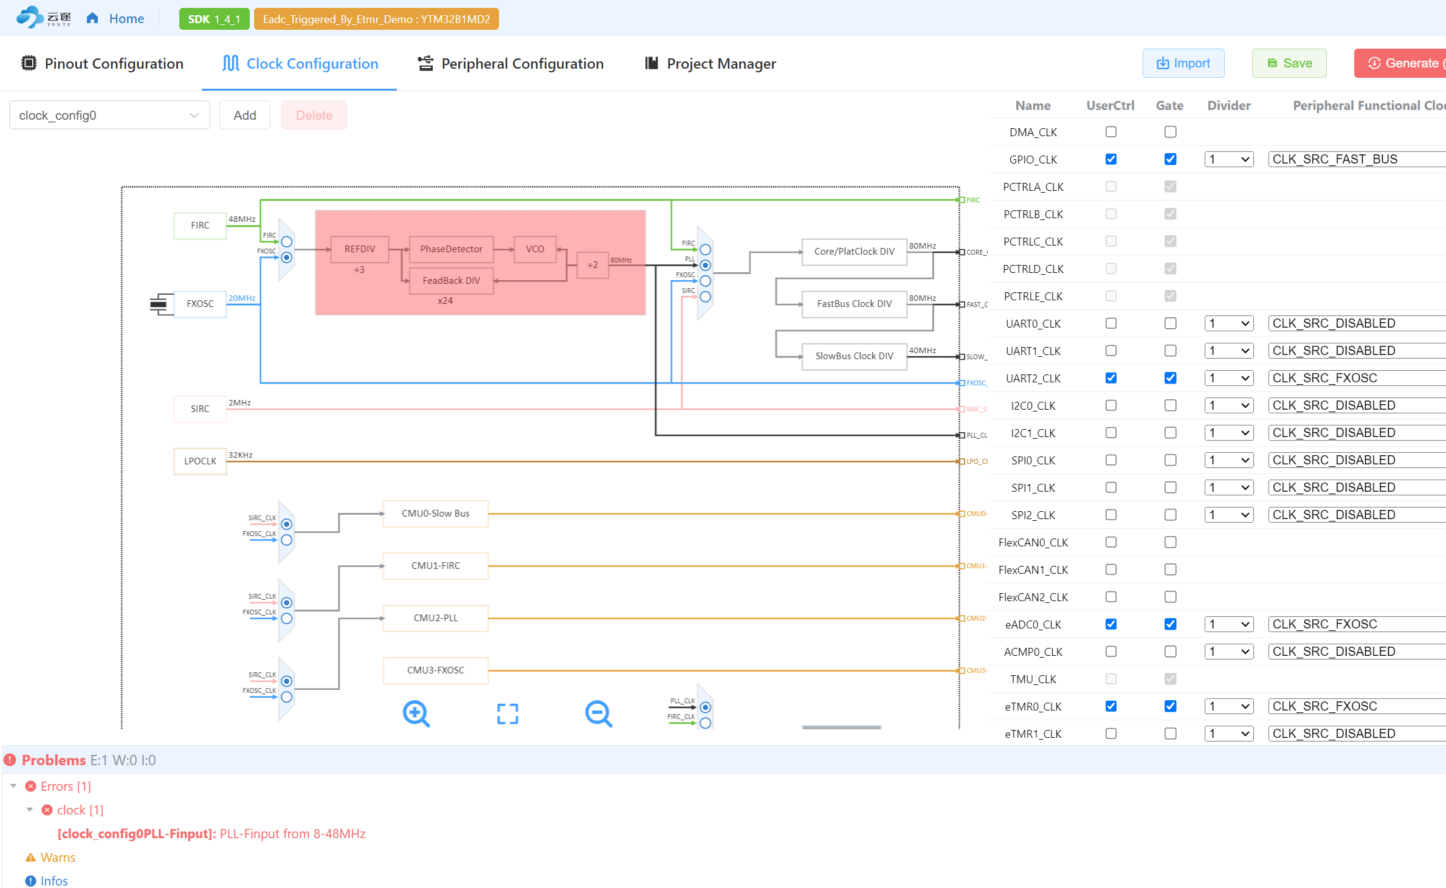Image resolution: width=1446 pixels, height=888 pixels.
Task: Enable the DMA_CLK UserCtrl checkbox
Action: click(1111, 132)
